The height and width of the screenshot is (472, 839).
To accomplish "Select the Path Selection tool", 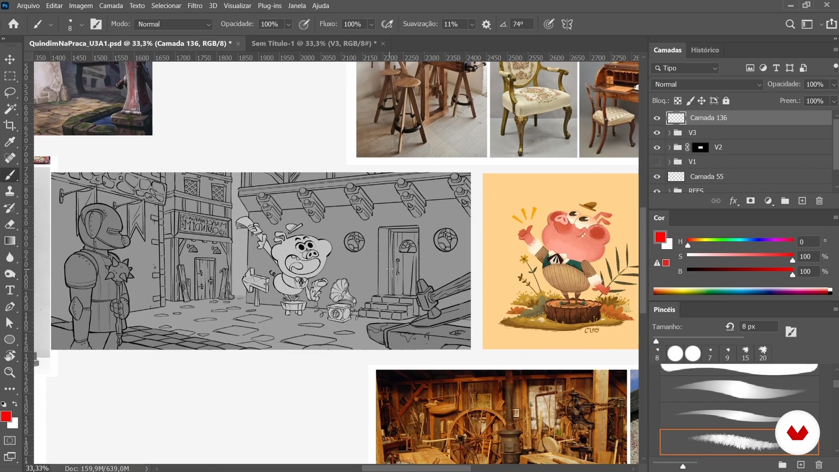I will pyautogui.click(x=10, y=323).
